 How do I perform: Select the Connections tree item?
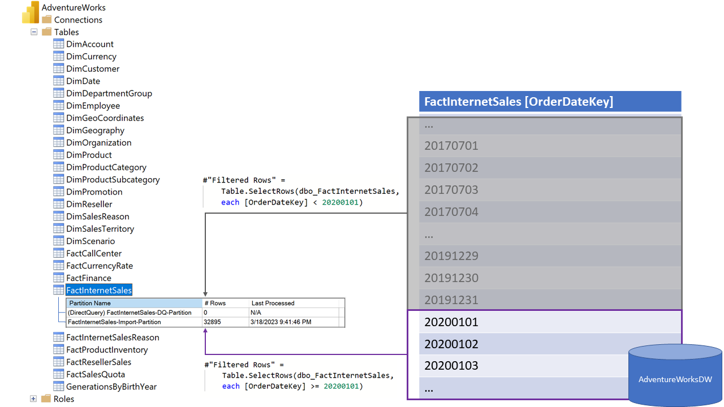point(78,20)
